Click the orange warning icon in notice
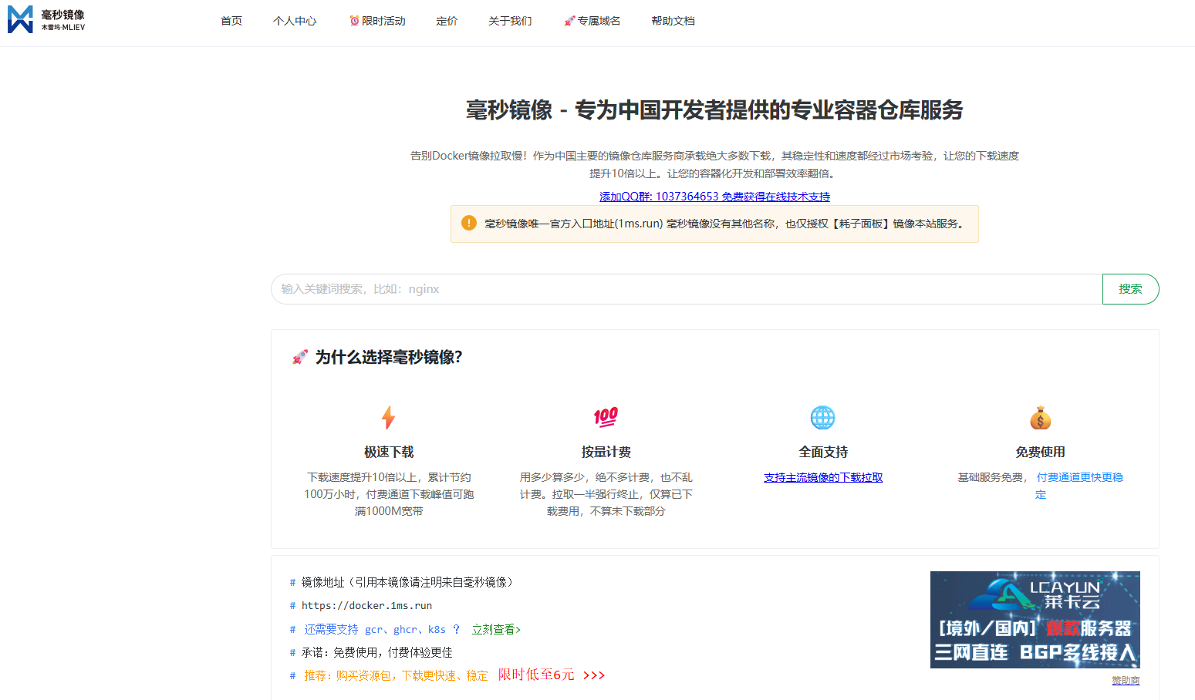 point(469,223)
